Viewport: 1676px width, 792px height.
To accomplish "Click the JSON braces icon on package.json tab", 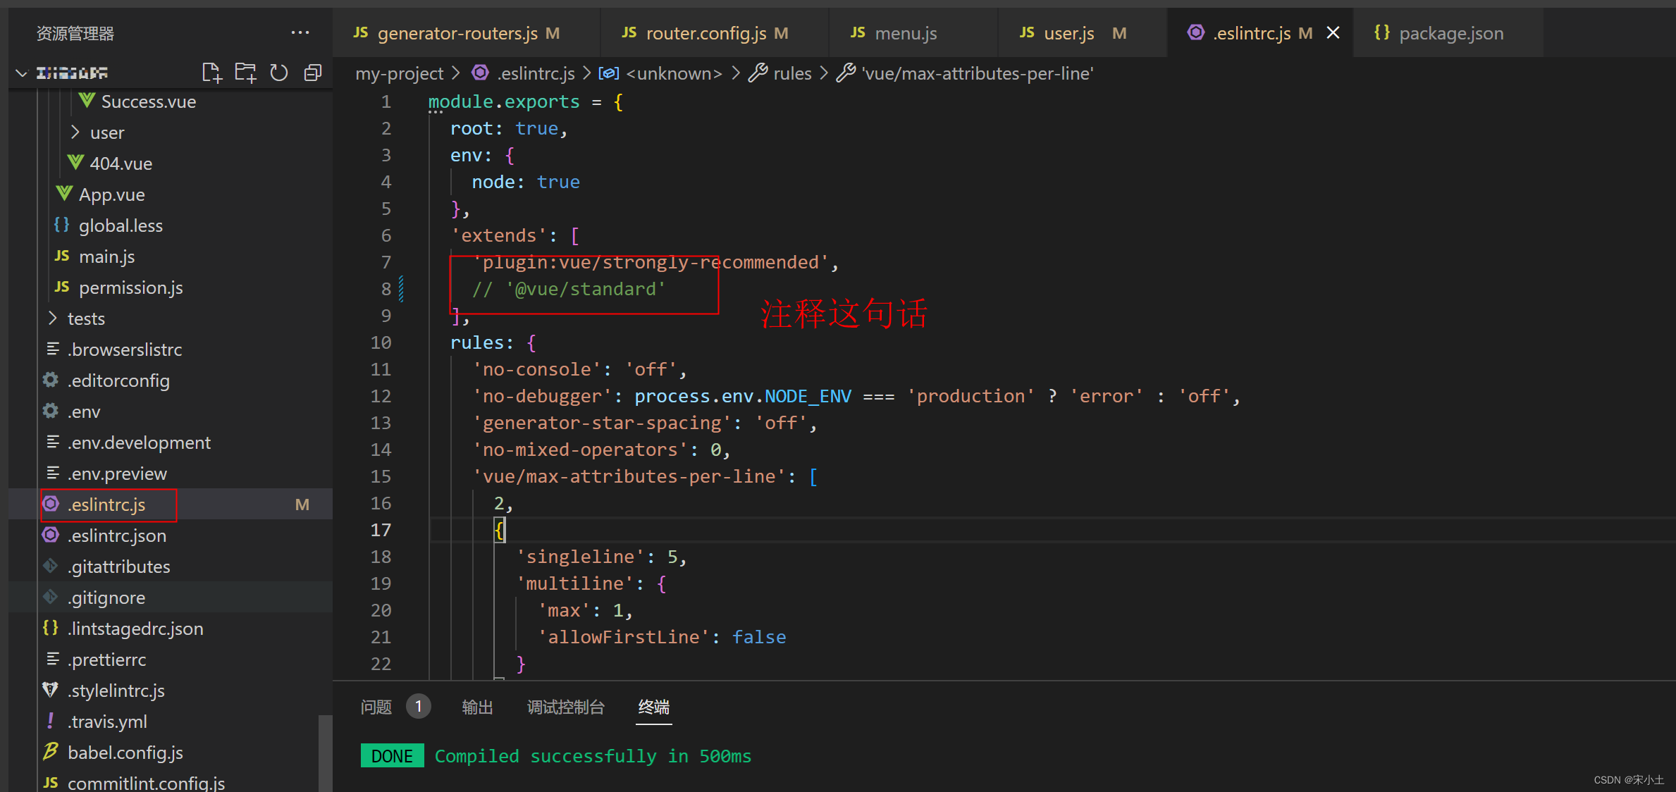I will pyautogui.click(x=1381, y=32).
